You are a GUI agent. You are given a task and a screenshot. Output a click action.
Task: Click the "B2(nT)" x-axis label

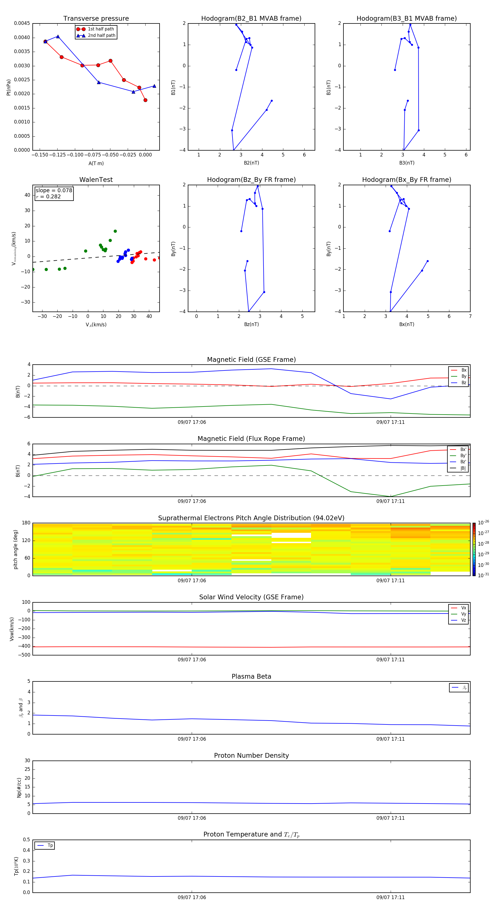[251, 163]
